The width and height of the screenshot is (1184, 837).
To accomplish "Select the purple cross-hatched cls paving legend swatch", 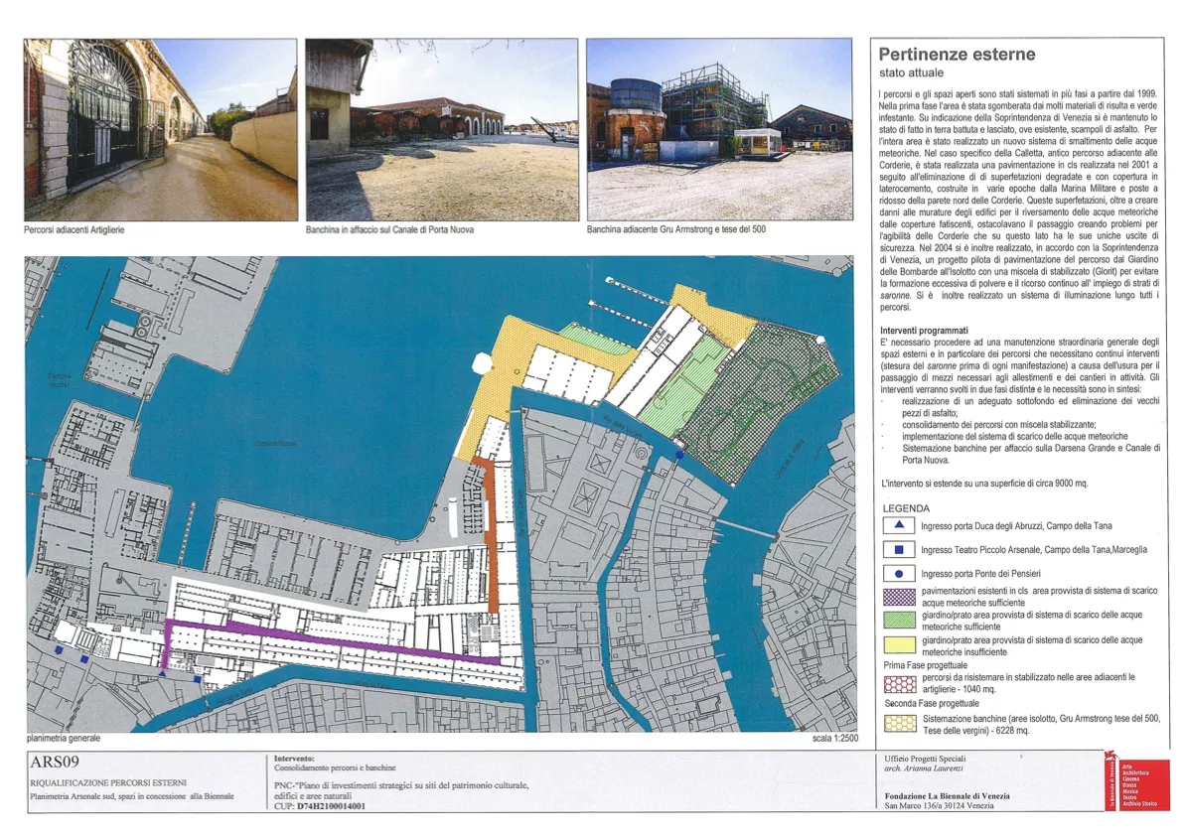I will click(x=899, y=597).
